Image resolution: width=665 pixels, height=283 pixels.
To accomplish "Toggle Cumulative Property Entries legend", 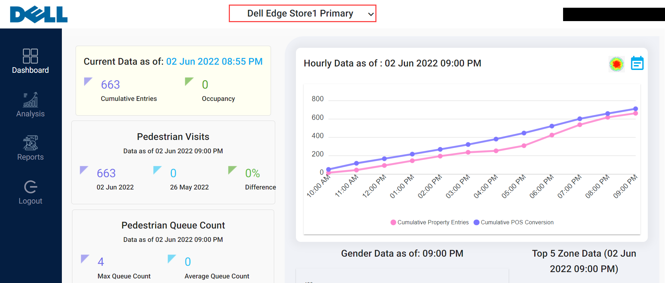I will (x=430, y=222).
